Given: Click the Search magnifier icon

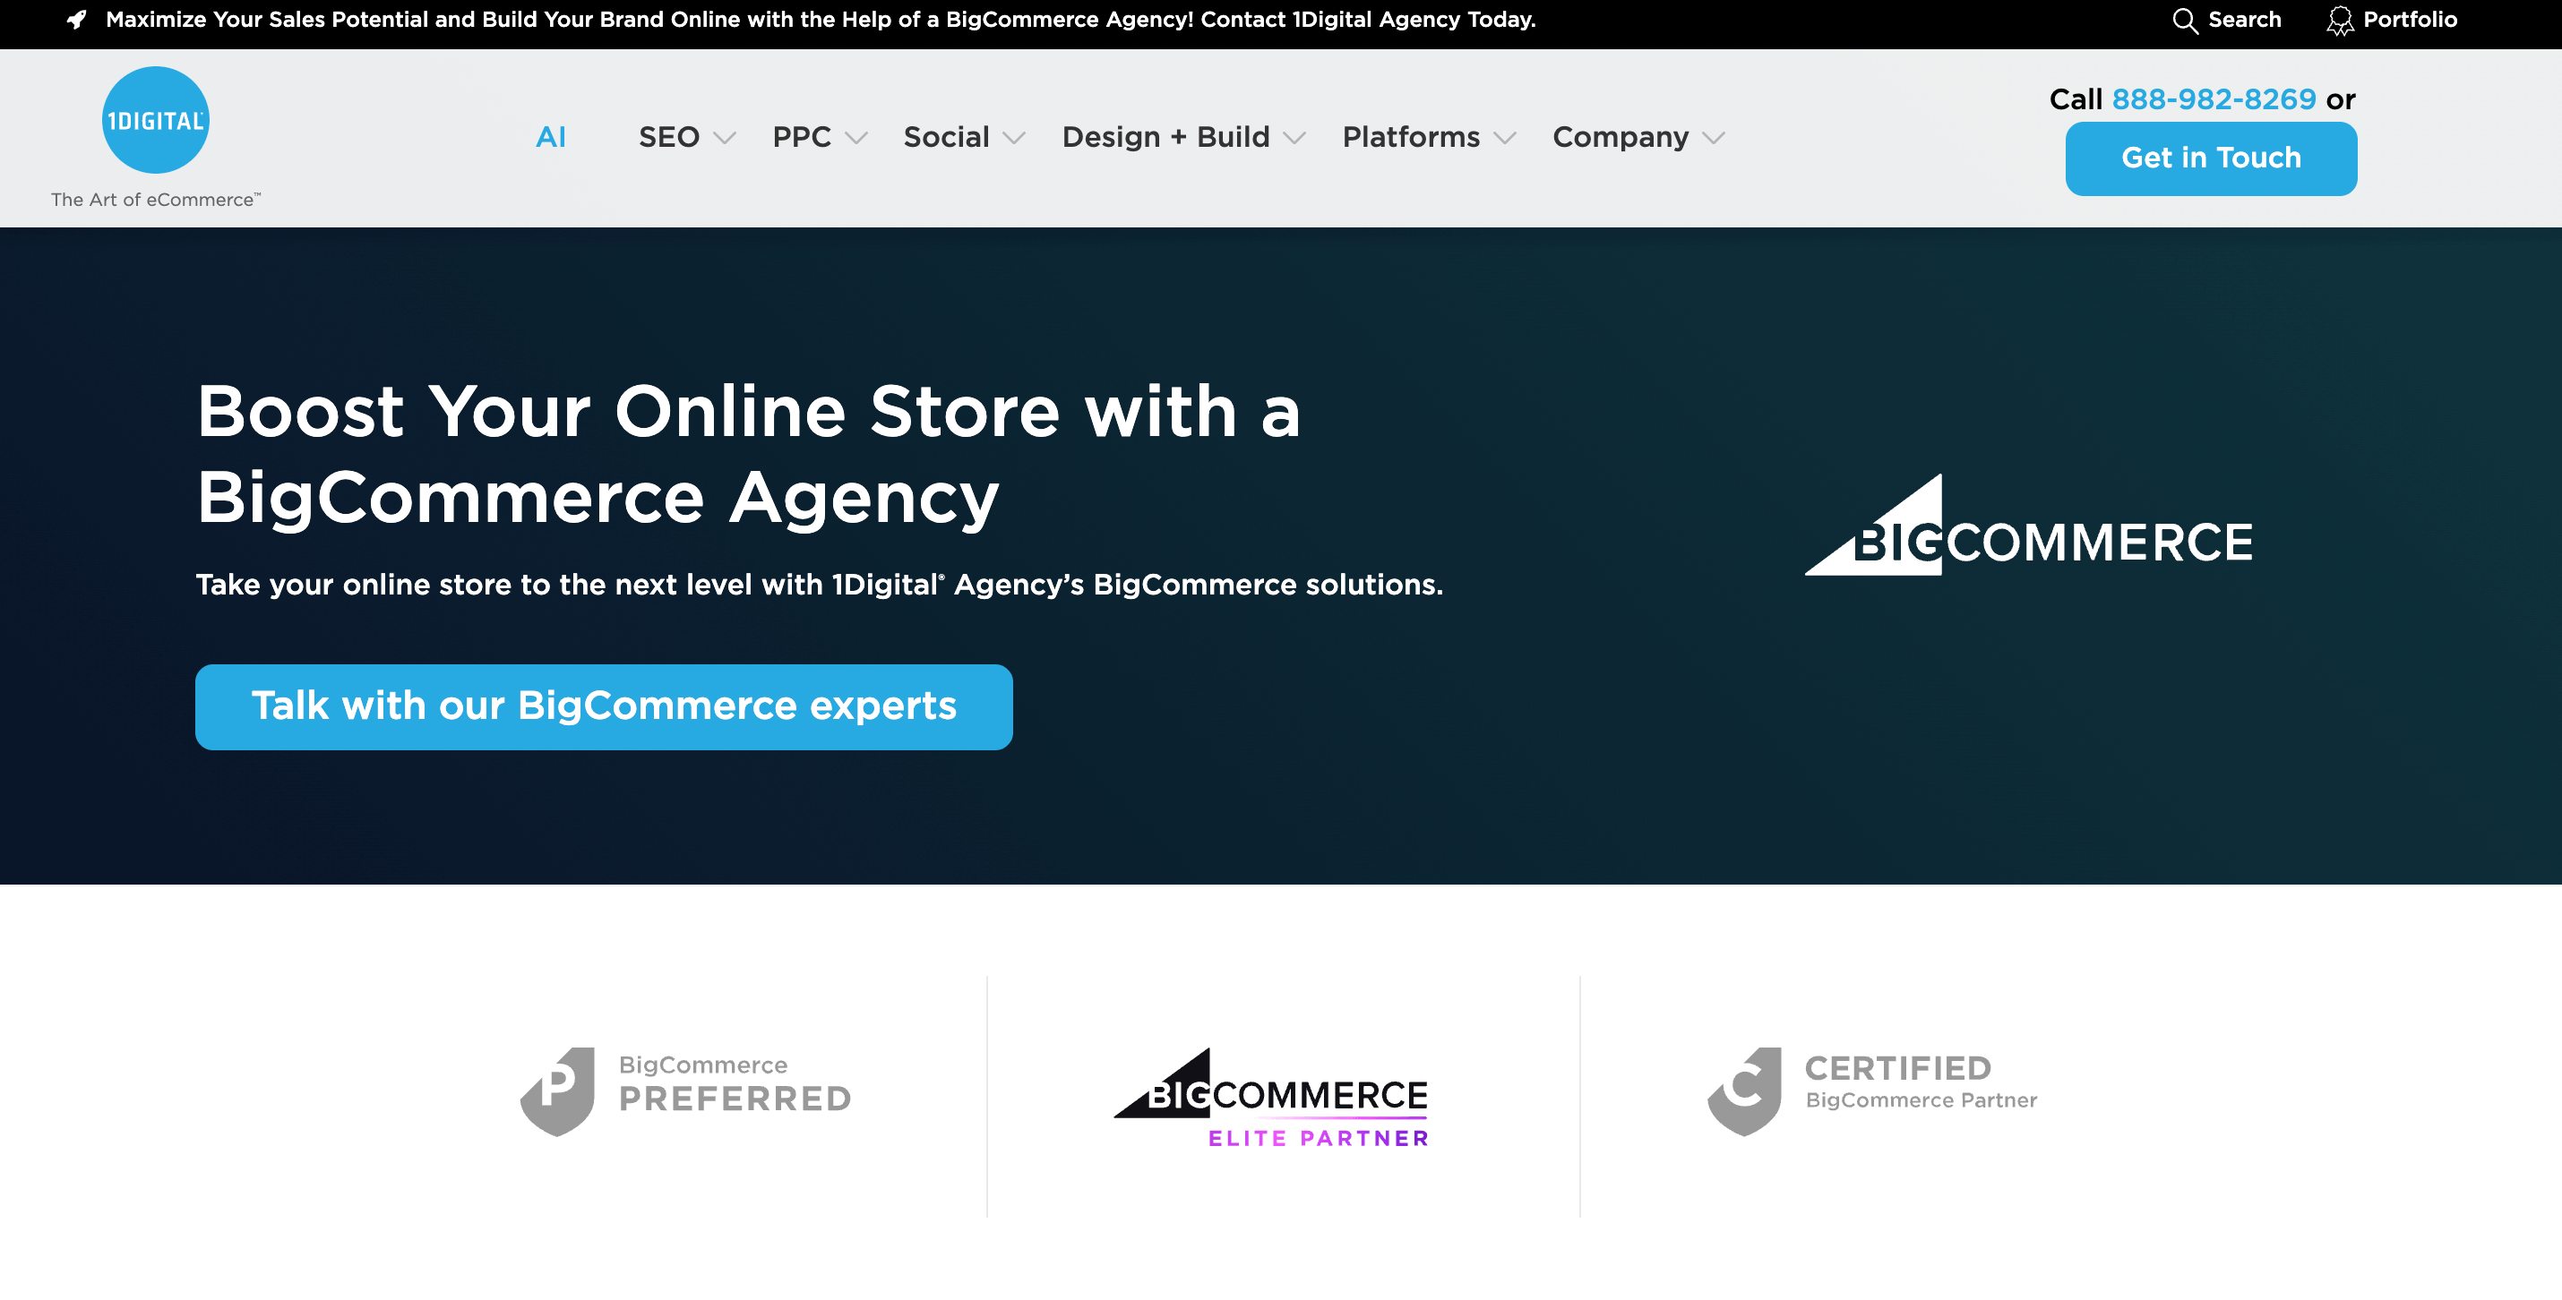Looking at the screenshot, I should pyautogui.click(x=2184, y=21).
